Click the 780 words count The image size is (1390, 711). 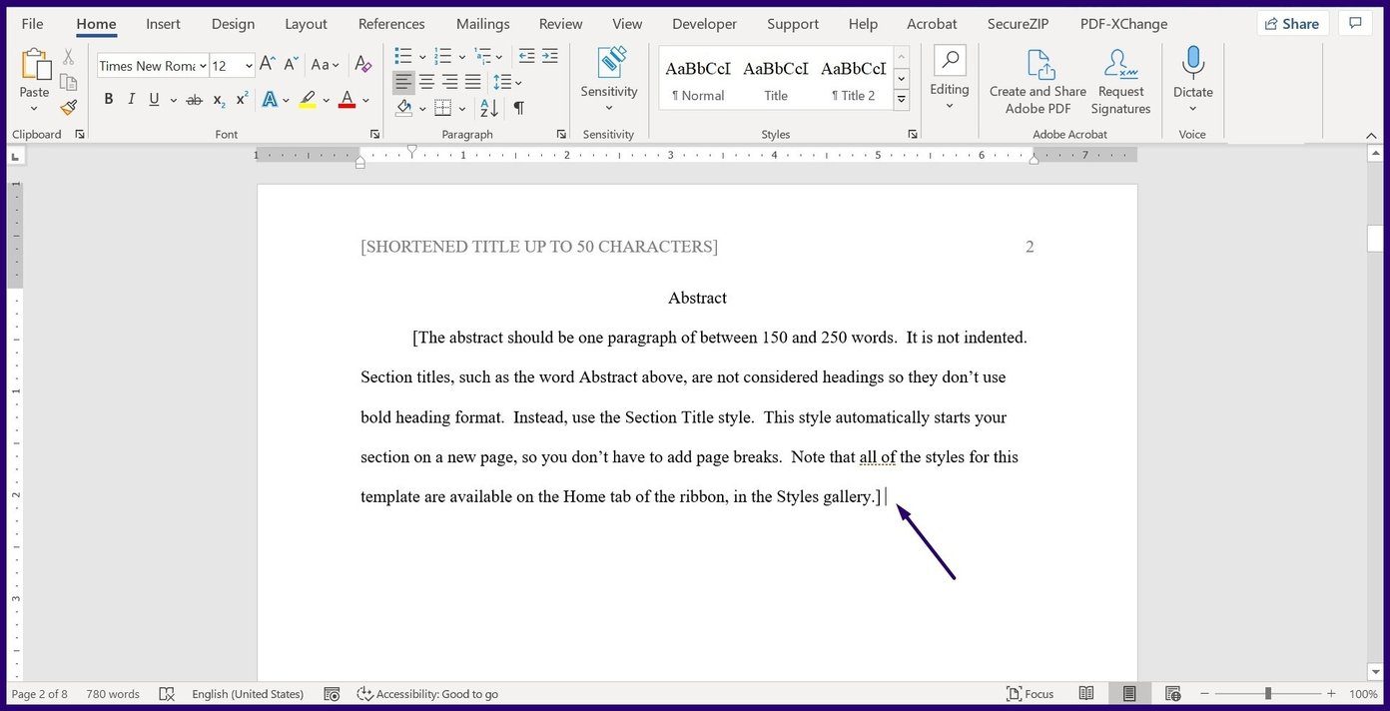coord(113,694)
